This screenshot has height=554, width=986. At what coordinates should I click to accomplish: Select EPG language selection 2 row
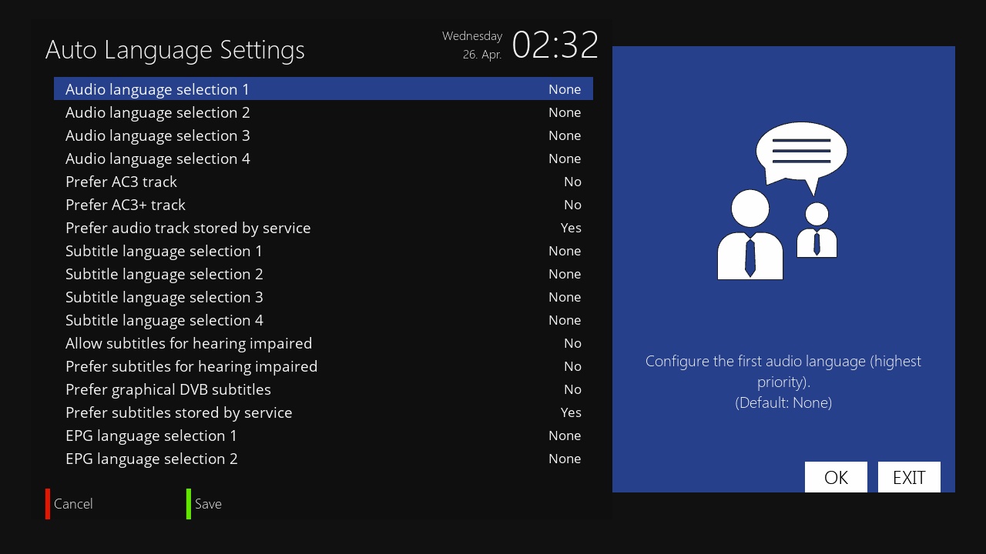pos(324,459)
